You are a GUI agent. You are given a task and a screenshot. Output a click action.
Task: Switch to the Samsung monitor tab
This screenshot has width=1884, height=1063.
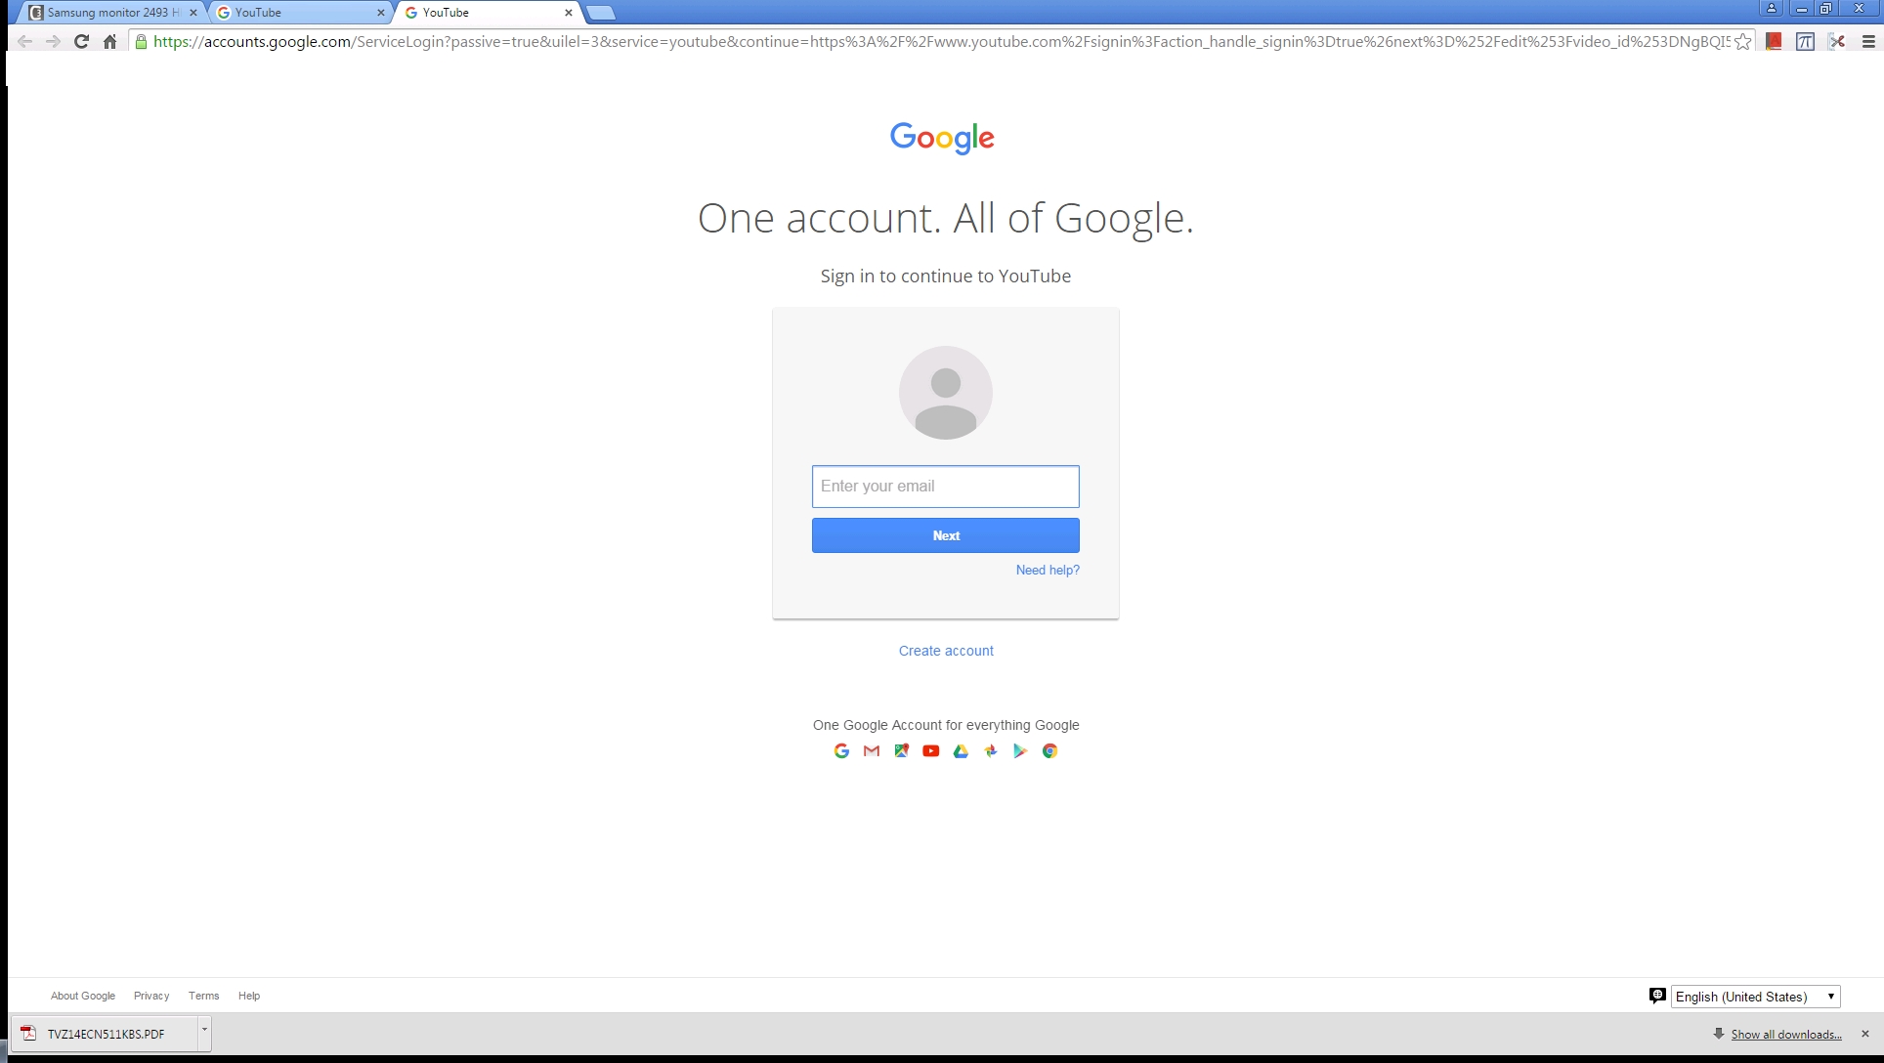click(112, 13)
